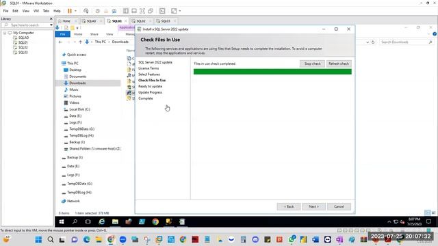Open Desktop in the navigation pane

tap(75, 70)
